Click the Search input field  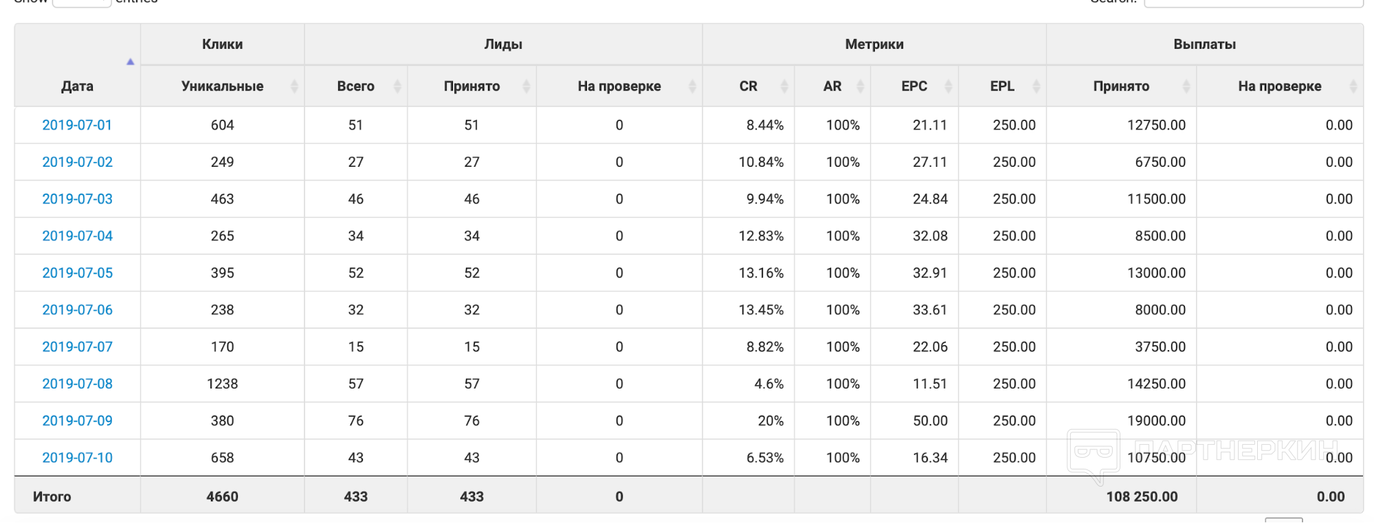tap(1252, 3)
